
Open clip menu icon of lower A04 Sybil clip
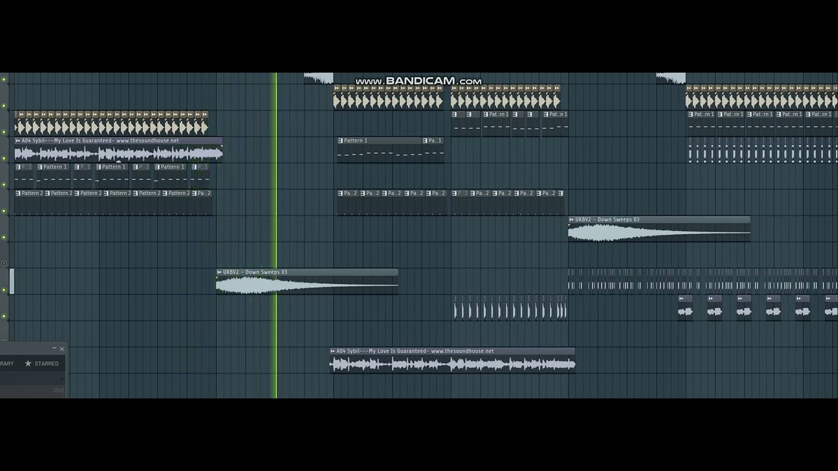click(333, 351)
